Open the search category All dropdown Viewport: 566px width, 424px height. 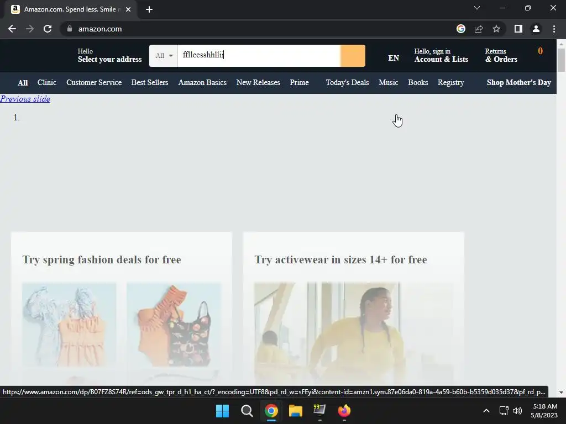coord(164,56)
